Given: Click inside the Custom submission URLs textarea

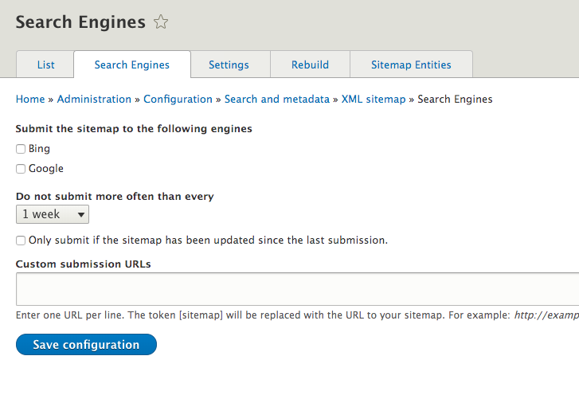Looking at the screenshot, I should click(295, 288).
